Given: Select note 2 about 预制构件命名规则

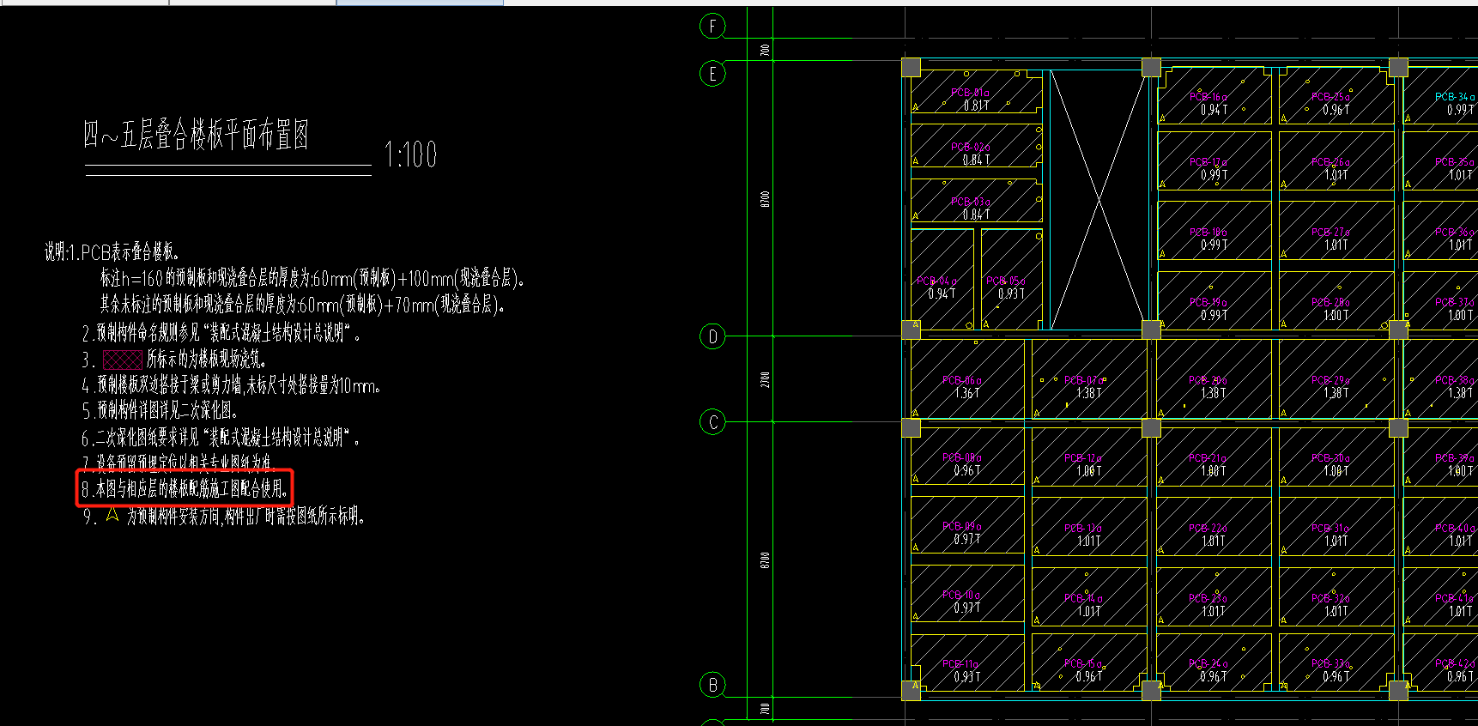Looking at the screenshot, I should click(x=221, y=333).
